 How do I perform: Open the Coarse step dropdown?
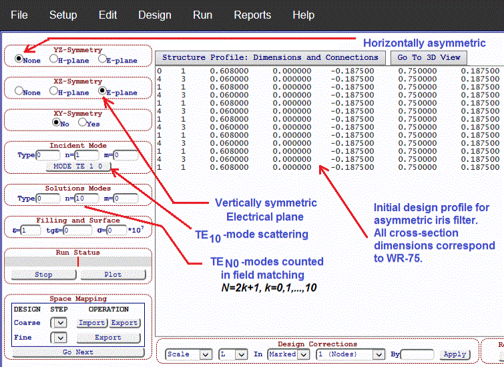pos(61,323)
